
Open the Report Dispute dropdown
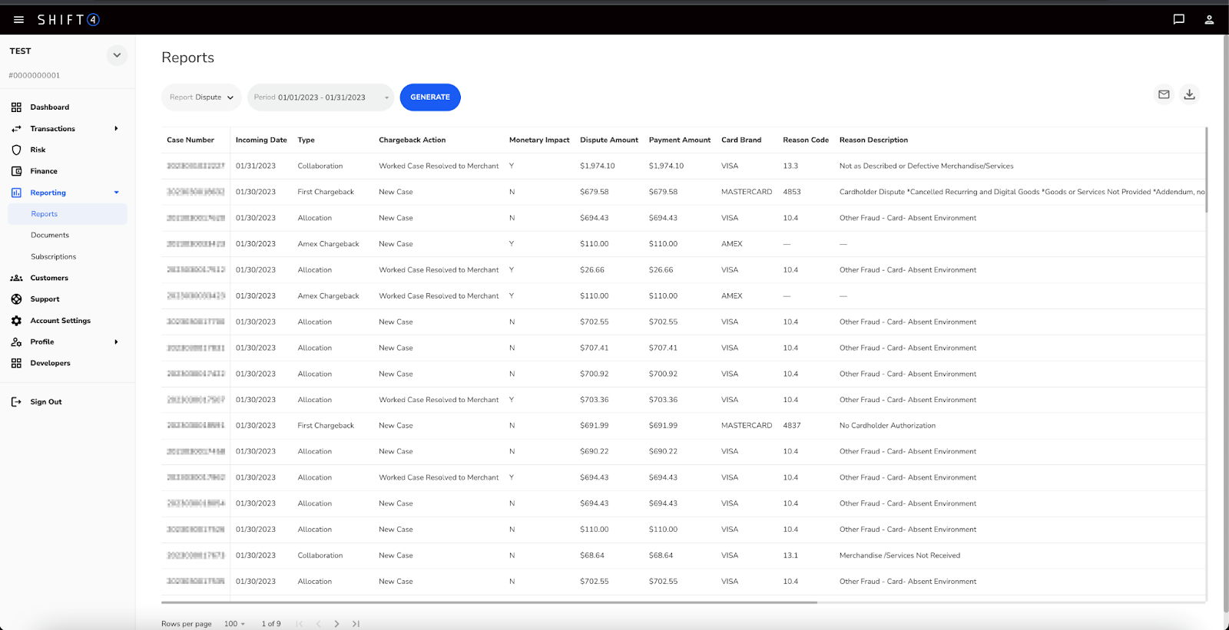coord(201,97)
